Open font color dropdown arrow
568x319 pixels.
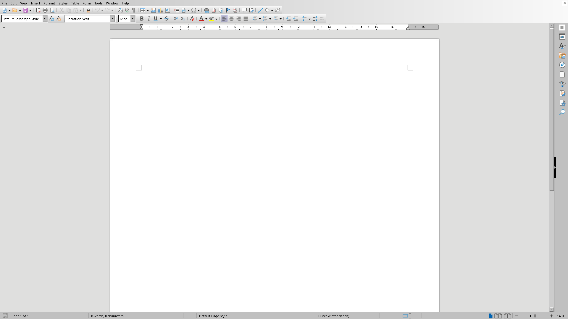click(206, 19)
